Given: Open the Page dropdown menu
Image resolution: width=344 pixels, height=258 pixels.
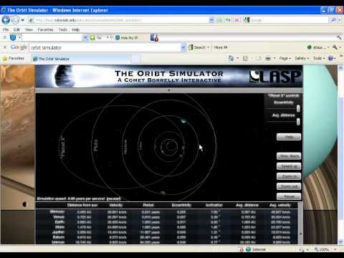Looking at the screenshot, I should [285, 58].
